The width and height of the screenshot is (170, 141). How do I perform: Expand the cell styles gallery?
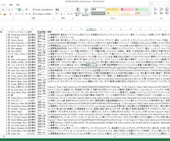150,14
